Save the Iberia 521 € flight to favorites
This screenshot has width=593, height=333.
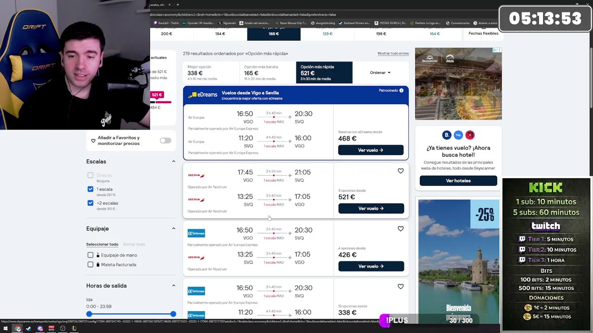[x=401, y=171]
